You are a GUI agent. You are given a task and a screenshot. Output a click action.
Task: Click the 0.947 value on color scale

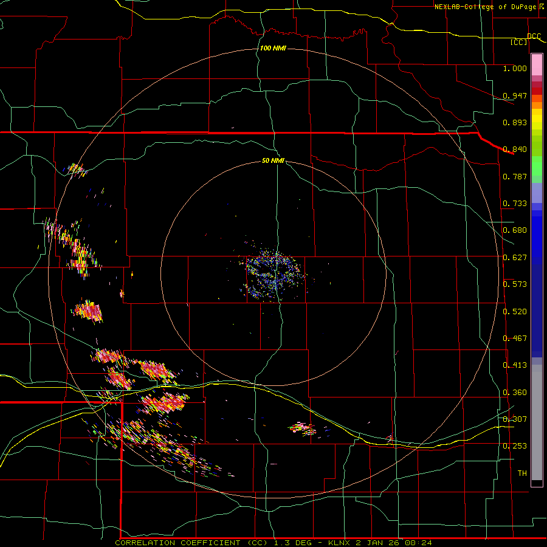tap(515, 95)
